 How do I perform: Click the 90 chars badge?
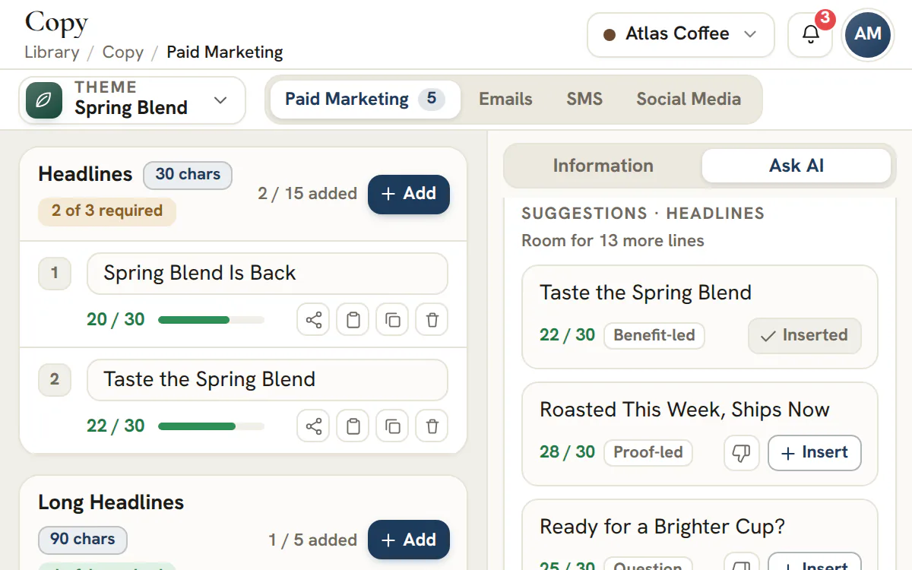(x=83, y=540)
